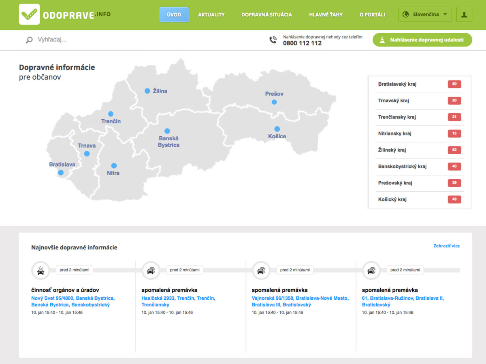Screen dimensions: 486x364
Task: Click the red badge 49 for Košický kraj
Action: point(454,199)
